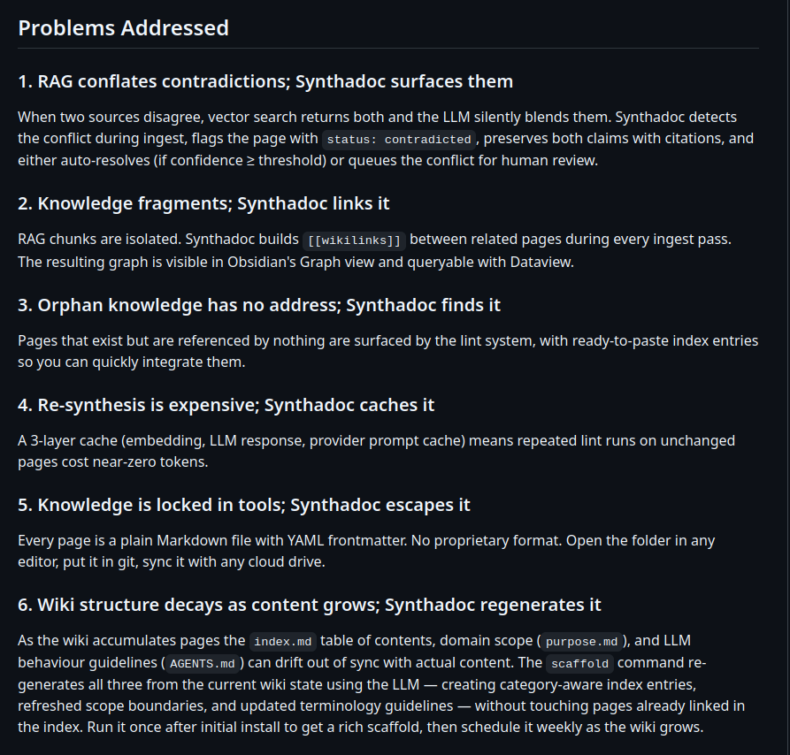This screenshot has width=790, height=755.
Task: Select the "status: contradicted" inline code
Action: pos(398,140)
